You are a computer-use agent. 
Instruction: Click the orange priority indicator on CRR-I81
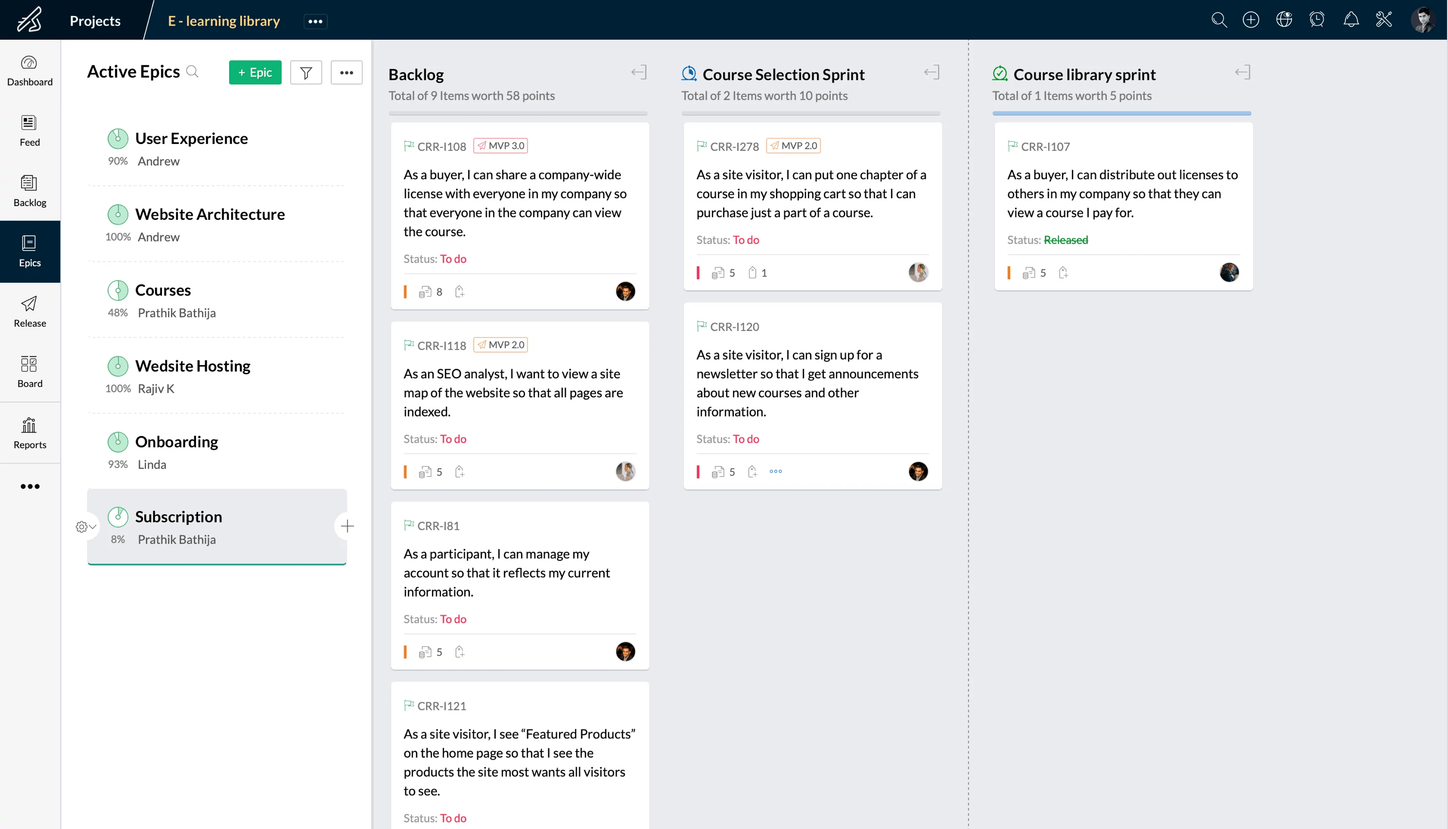click(x=406, y=652)
